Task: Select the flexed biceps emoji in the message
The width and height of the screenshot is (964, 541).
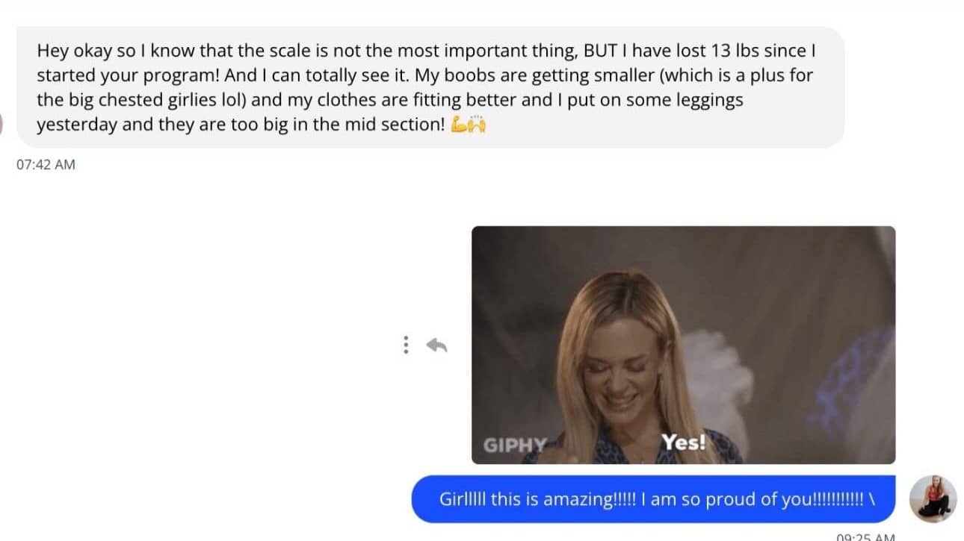Action: (x=460, y=125)
